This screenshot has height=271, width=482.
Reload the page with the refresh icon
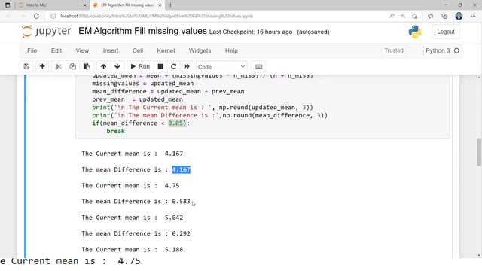pos(36,16)
